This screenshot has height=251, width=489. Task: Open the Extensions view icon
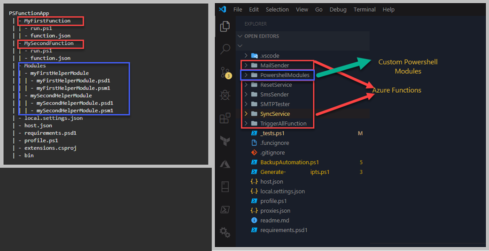pyautogui.click(x=225, y=118)
